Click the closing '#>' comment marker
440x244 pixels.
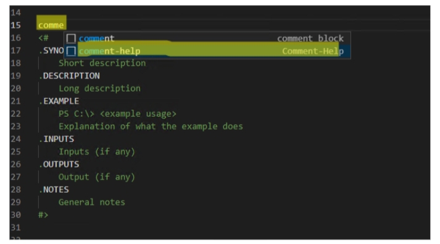43,215
